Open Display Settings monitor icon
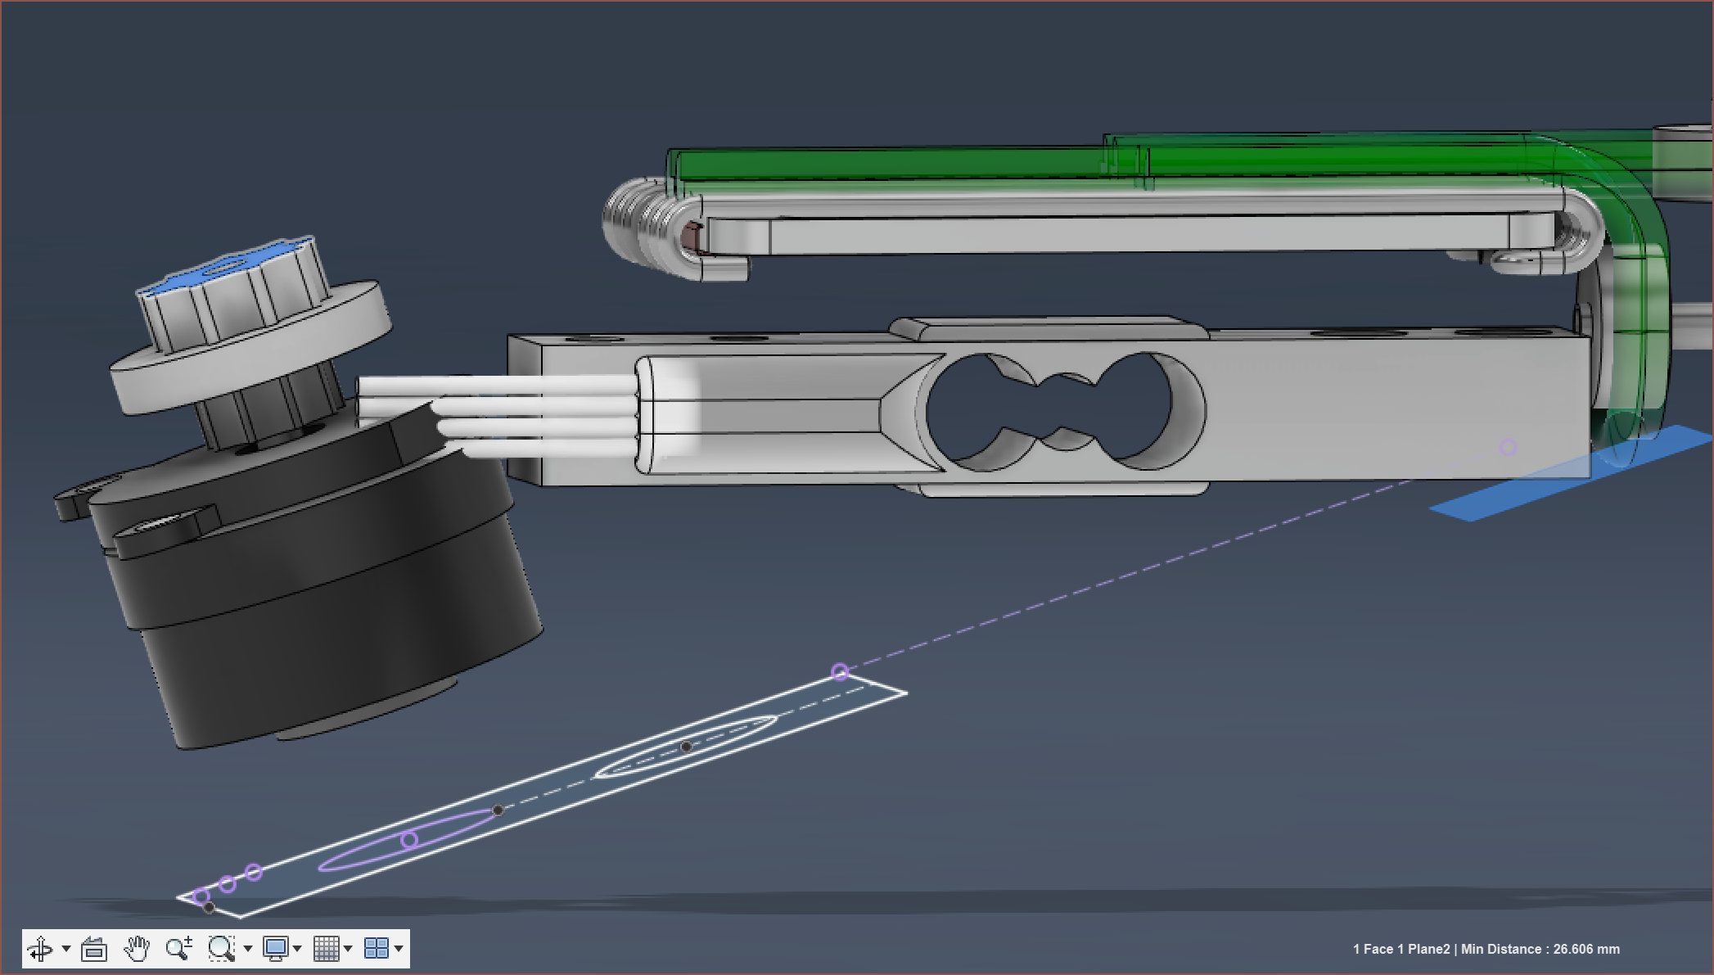The image size is (1714, 975). [275, 949]
